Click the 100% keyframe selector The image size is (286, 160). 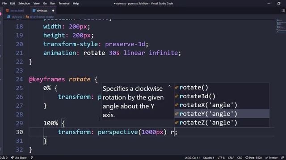click(x=50, y=124)
